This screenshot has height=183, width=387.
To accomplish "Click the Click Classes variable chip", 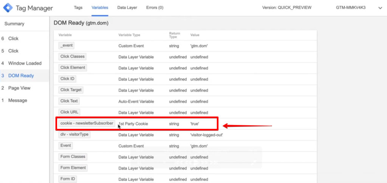I will tap(72, 57).
